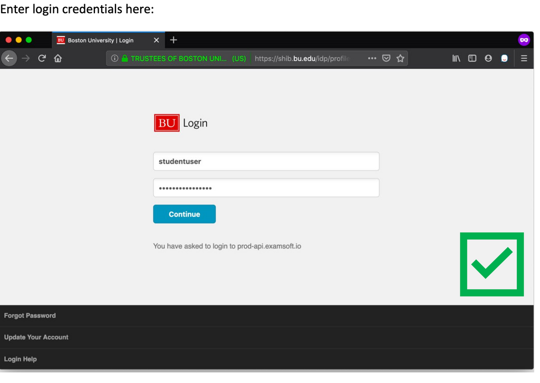
Task: Click the green fullscreen window dot
Action: coord(28,40)
